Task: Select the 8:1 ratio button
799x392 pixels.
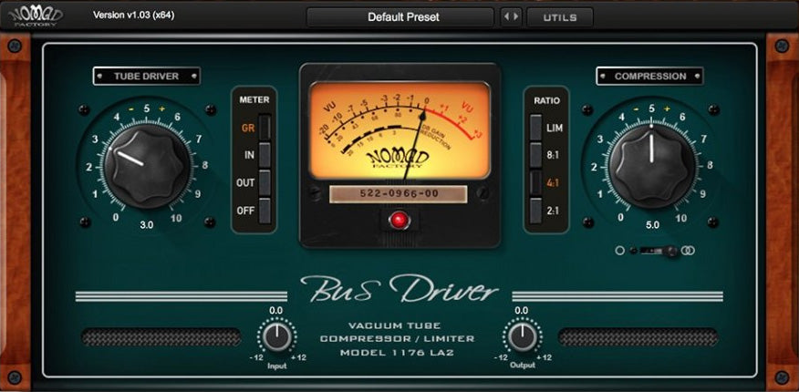Action: click(536, 156)
